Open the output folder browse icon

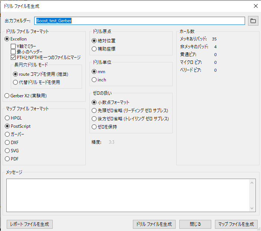coord(253,21)
